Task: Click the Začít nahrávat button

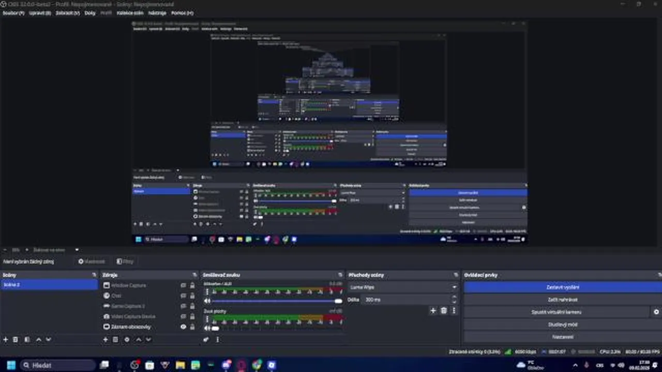Action: (x=563, y=300)
